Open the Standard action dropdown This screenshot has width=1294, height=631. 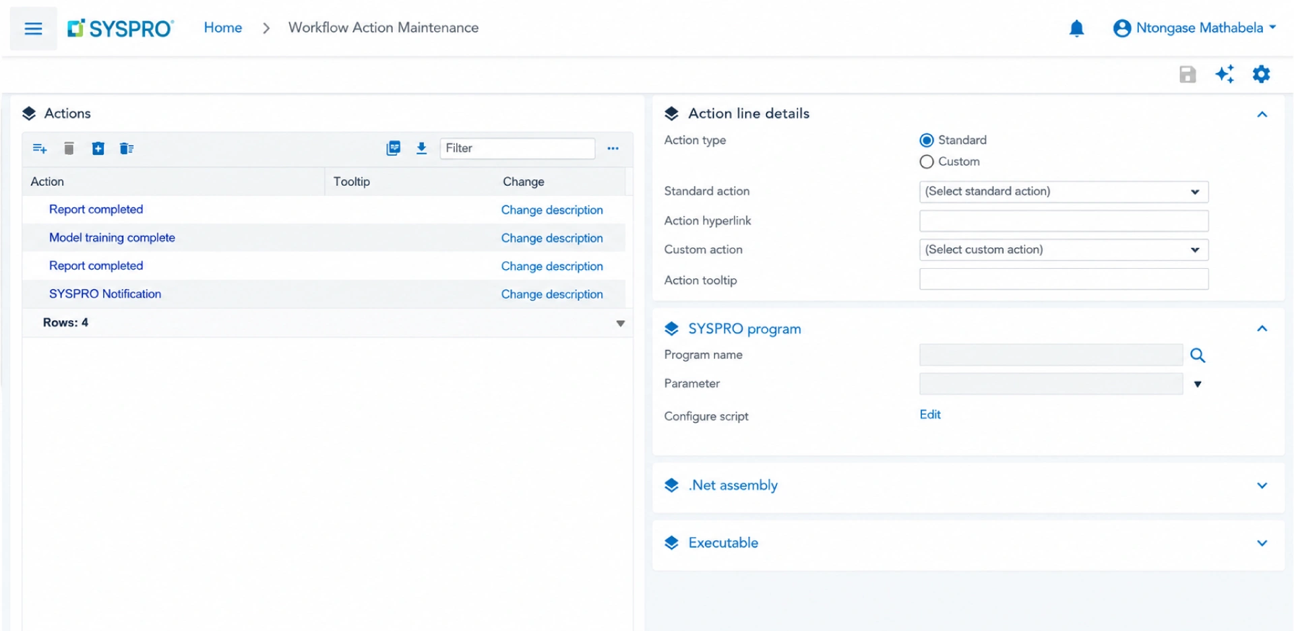(1064, 192)
